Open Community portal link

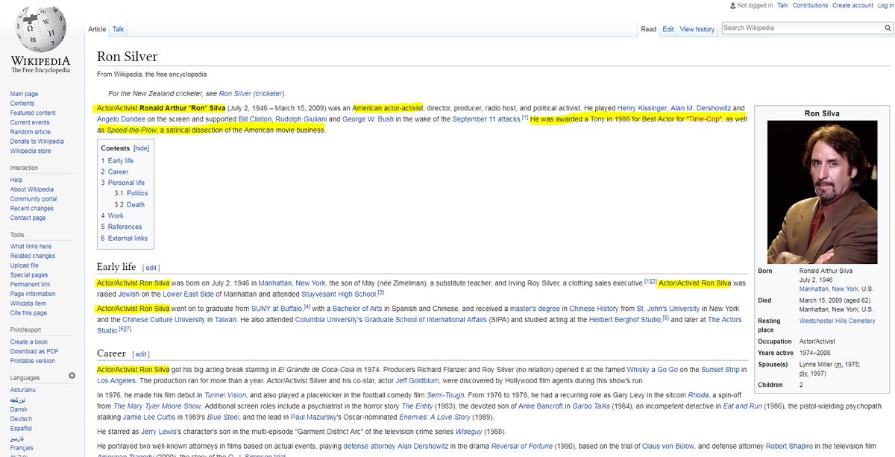34,199
